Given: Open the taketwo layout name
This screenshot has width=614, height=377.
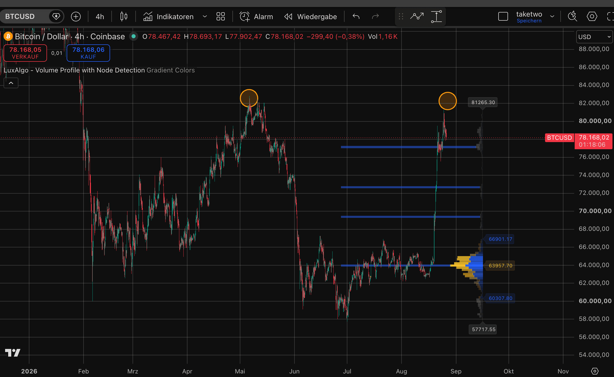Looking at the screenshot, I should pos(529,14).
